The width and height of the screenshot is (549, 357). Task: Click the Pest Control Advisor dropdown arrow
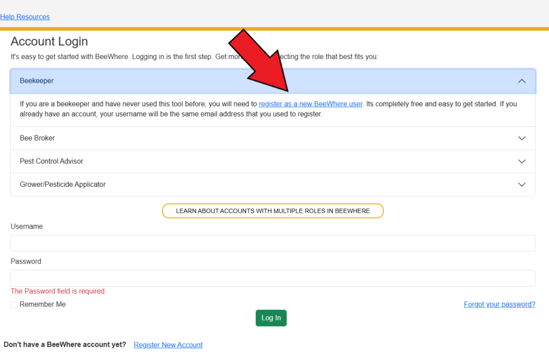pos(521,161)
